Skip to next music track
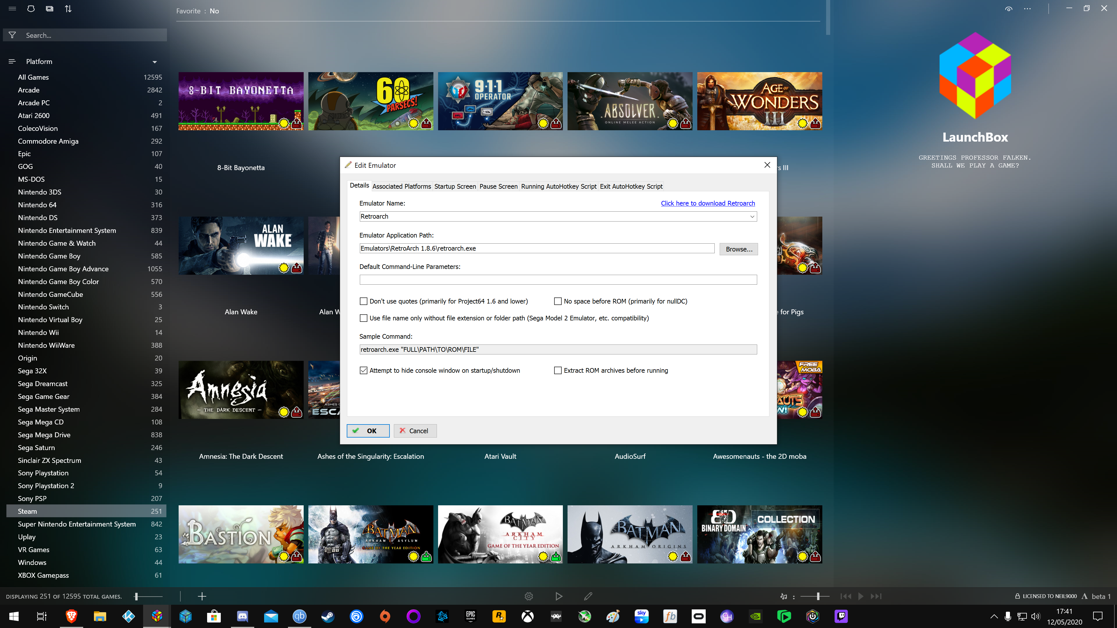The image size is (1117, 628). (876, 596)
